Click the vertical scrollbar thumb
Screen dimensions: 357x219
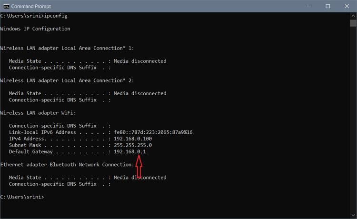[x=353, y=23]
